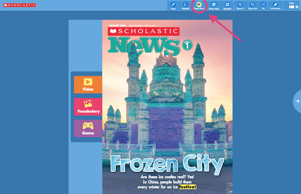Fit the page to the window
The image size is (301, 194).
[x=264, y=5]
